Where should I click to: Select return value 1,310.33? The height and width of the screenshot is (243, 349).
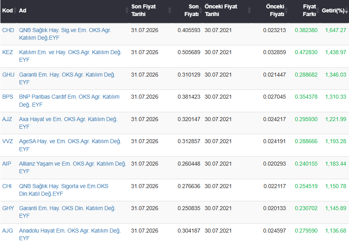coord(336,97)
